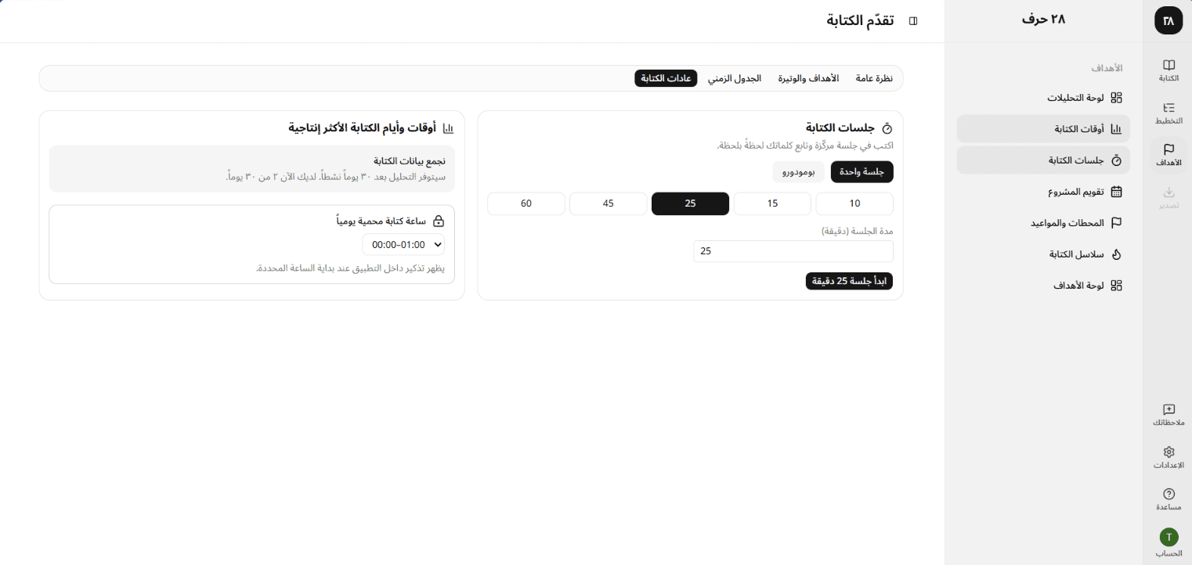This screenshot has width=1192, height=565.
Task: Click the timer icon beside the جلسات الكتابة heading
Action: pyautogui.click(x=887, y=128)
